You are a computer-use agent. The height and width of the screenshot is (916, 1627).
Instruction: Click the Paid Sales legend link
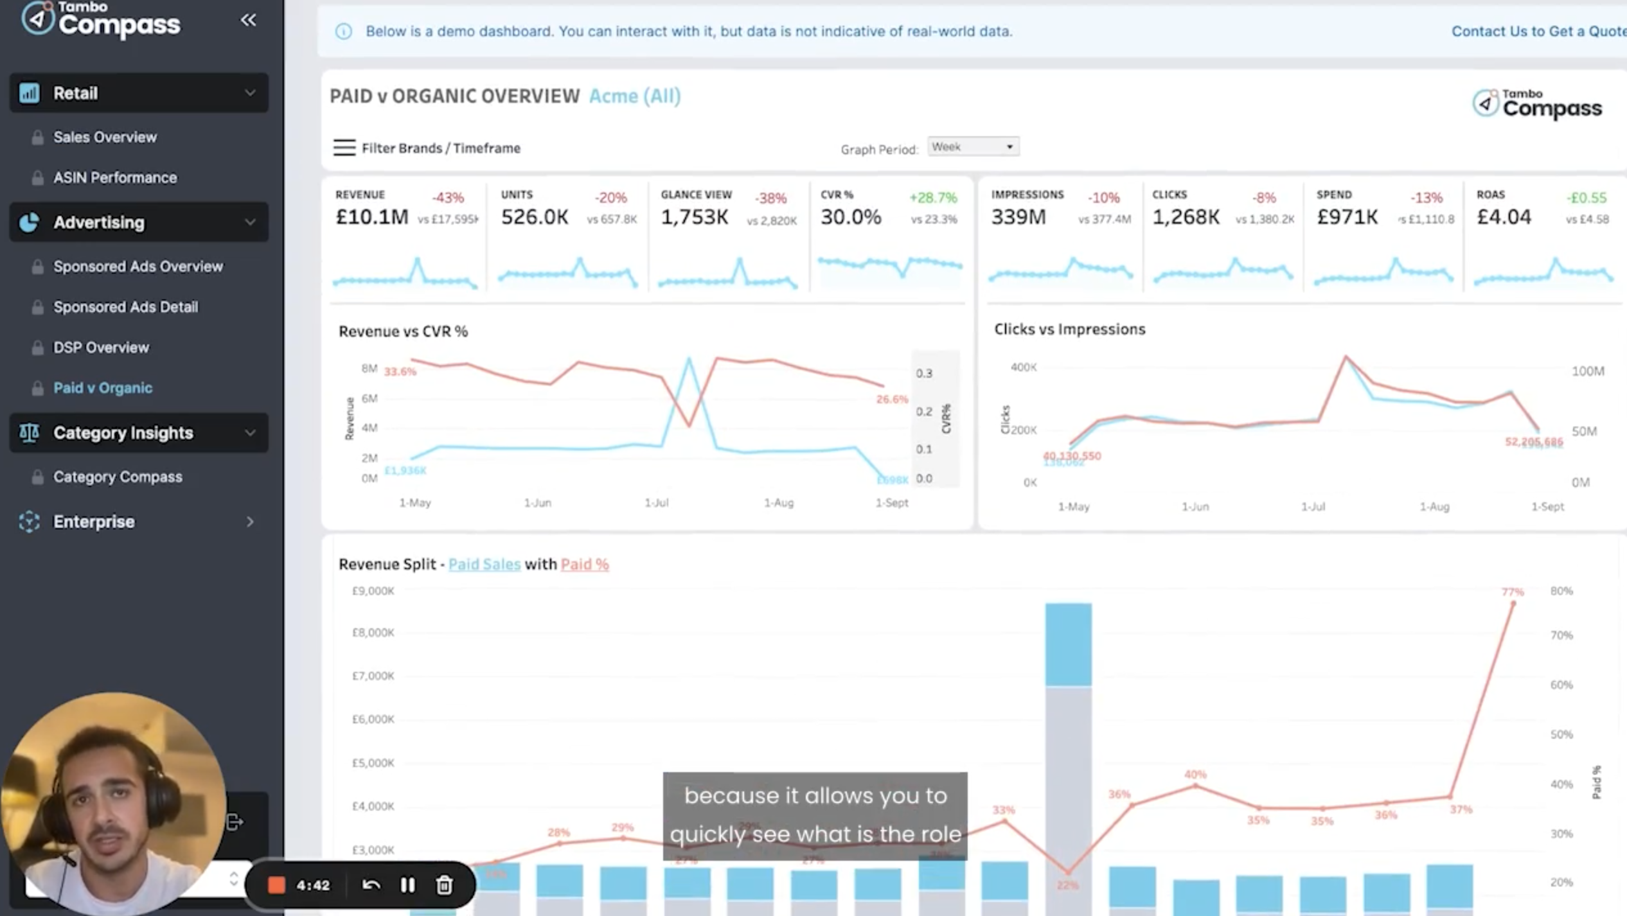point(485,564)
